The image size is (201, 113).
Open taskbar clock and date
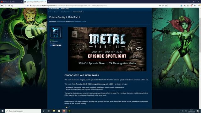click(x=192, y=111)
